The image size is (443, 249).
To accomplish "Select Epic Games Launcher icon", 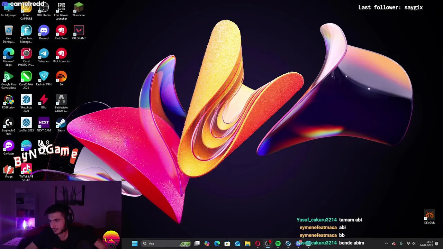I will (61, 11).
